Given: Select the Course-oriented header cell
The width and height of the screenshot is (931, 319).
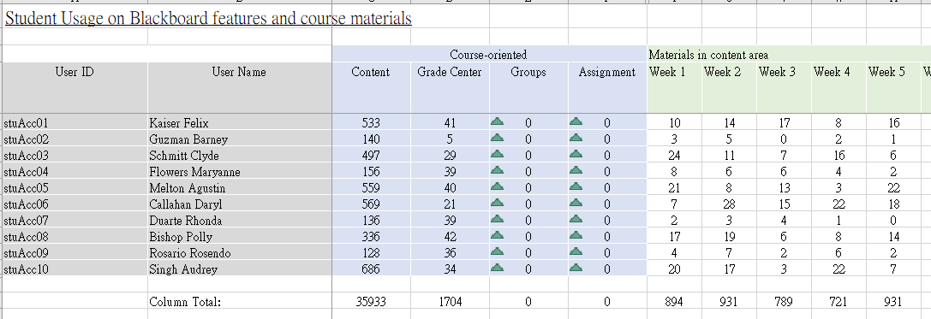Looking at the screenshot, I should pos(489,55).
